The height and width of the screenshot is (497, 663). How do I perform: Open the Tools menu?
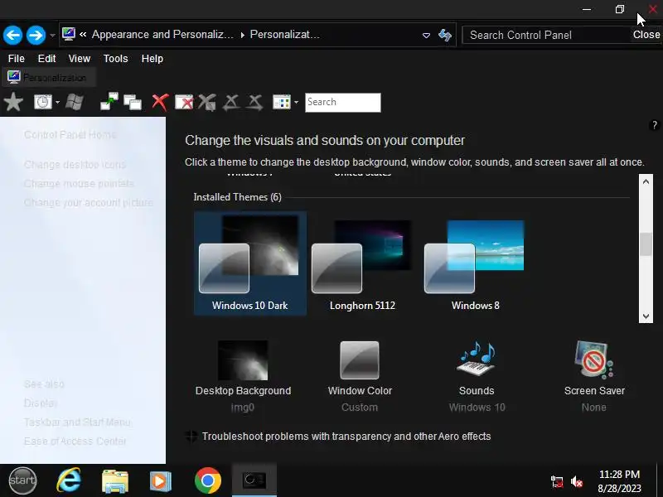(x=115, y=59)
